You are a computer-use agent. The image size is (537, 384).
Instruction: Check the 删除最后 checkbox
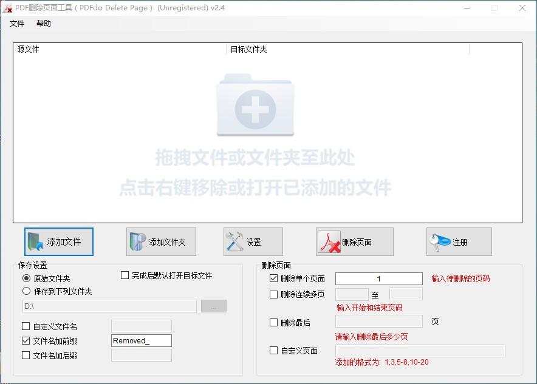[x=273, y=323]
